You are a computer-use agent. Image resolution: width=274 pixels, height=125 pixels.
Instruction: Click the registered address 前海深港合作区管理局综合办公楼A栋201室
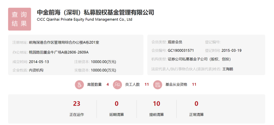64,42
